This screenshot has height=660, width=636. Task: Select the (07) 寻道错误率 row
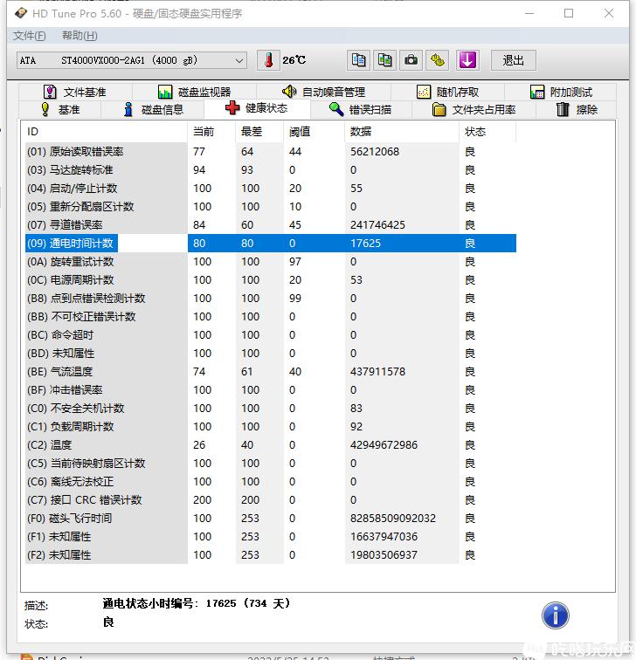tap(271, 224)
